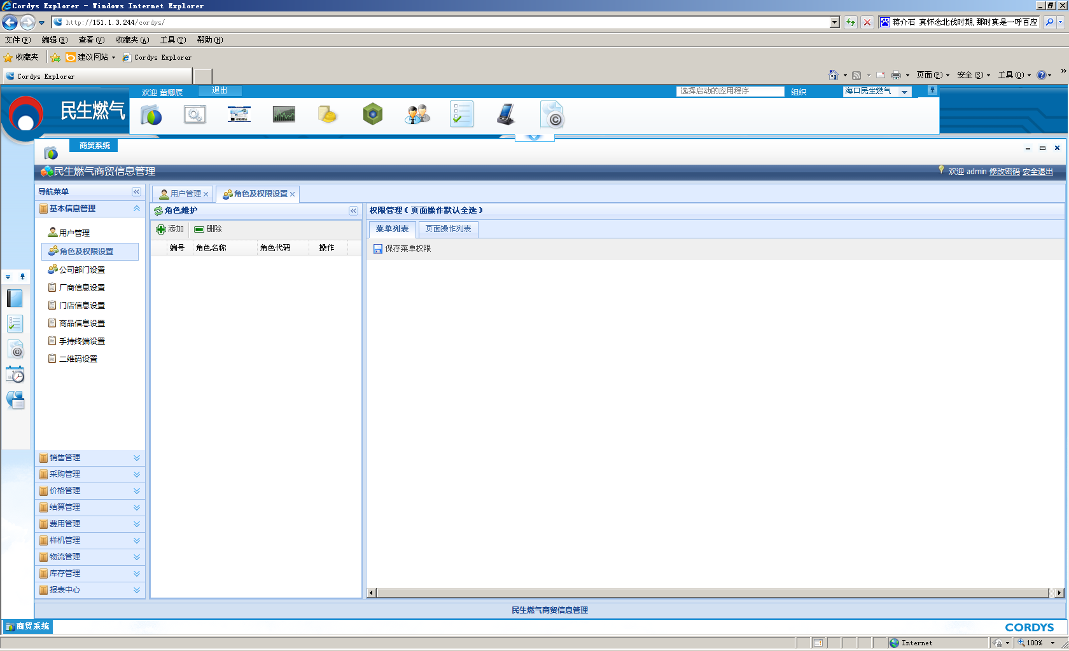Open the gear settings window icon
The height and width of the screenshot is (651, 1069).
pos(195,115)
